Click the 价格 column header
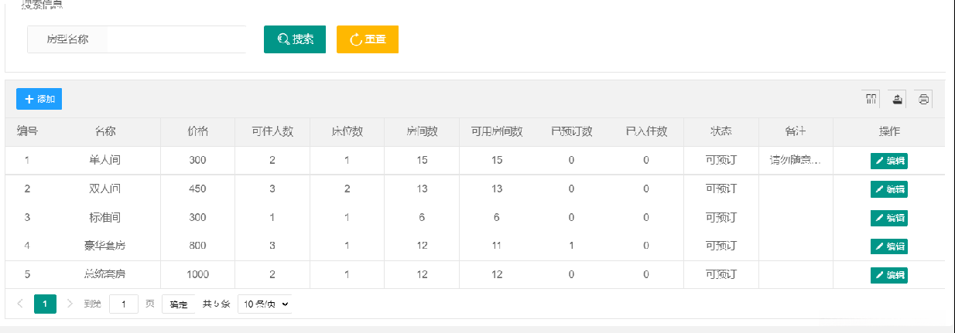 [x=197, y=131]
